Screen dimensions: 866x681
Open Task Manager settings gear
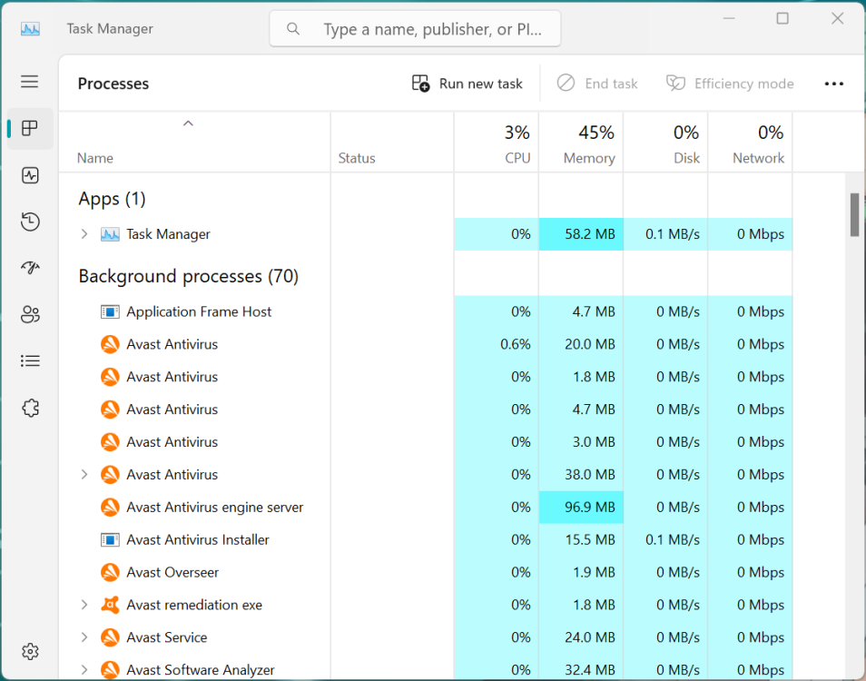[x=30, y=651]
